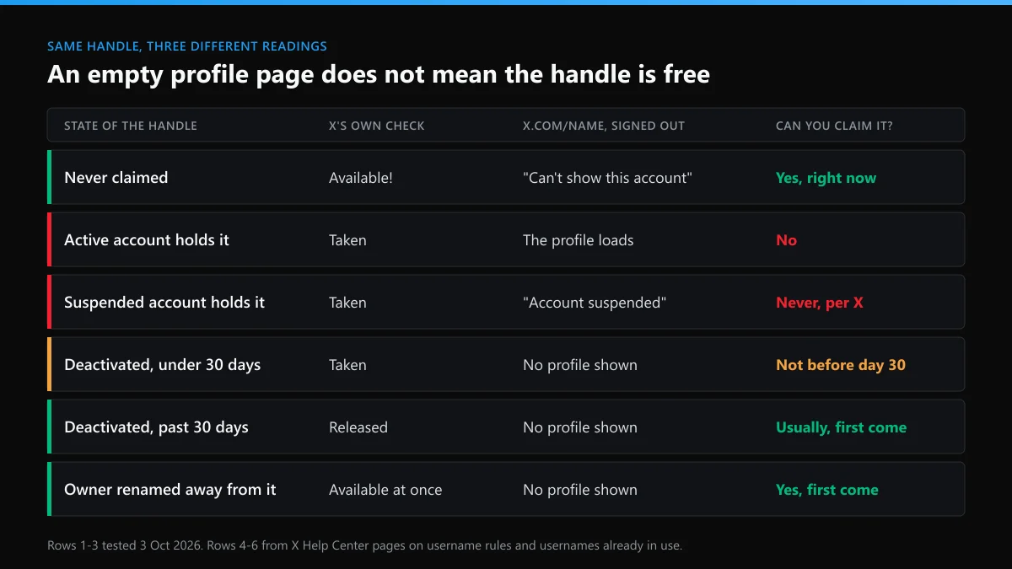1012x569 pixels.
Task: Click the "X's own check" column header
Action: coord(377,126)
